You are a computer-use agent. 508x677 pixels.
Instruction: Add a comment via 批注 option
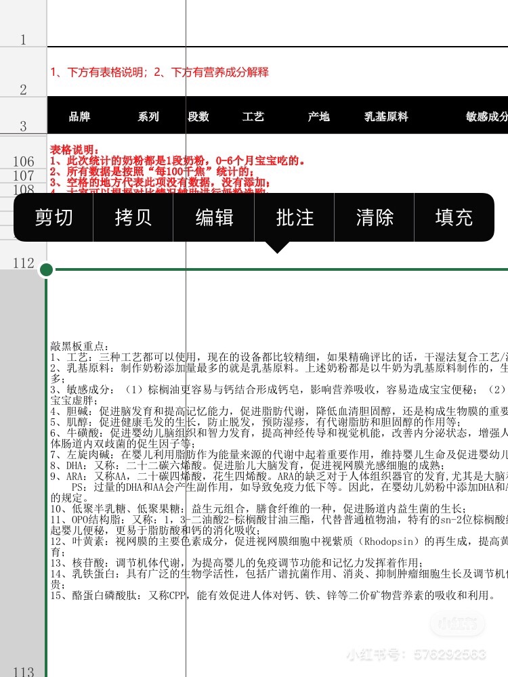tap(295, 217)
